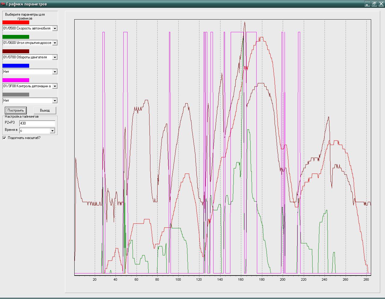Click the blue color swatch

tap(16, 66)
